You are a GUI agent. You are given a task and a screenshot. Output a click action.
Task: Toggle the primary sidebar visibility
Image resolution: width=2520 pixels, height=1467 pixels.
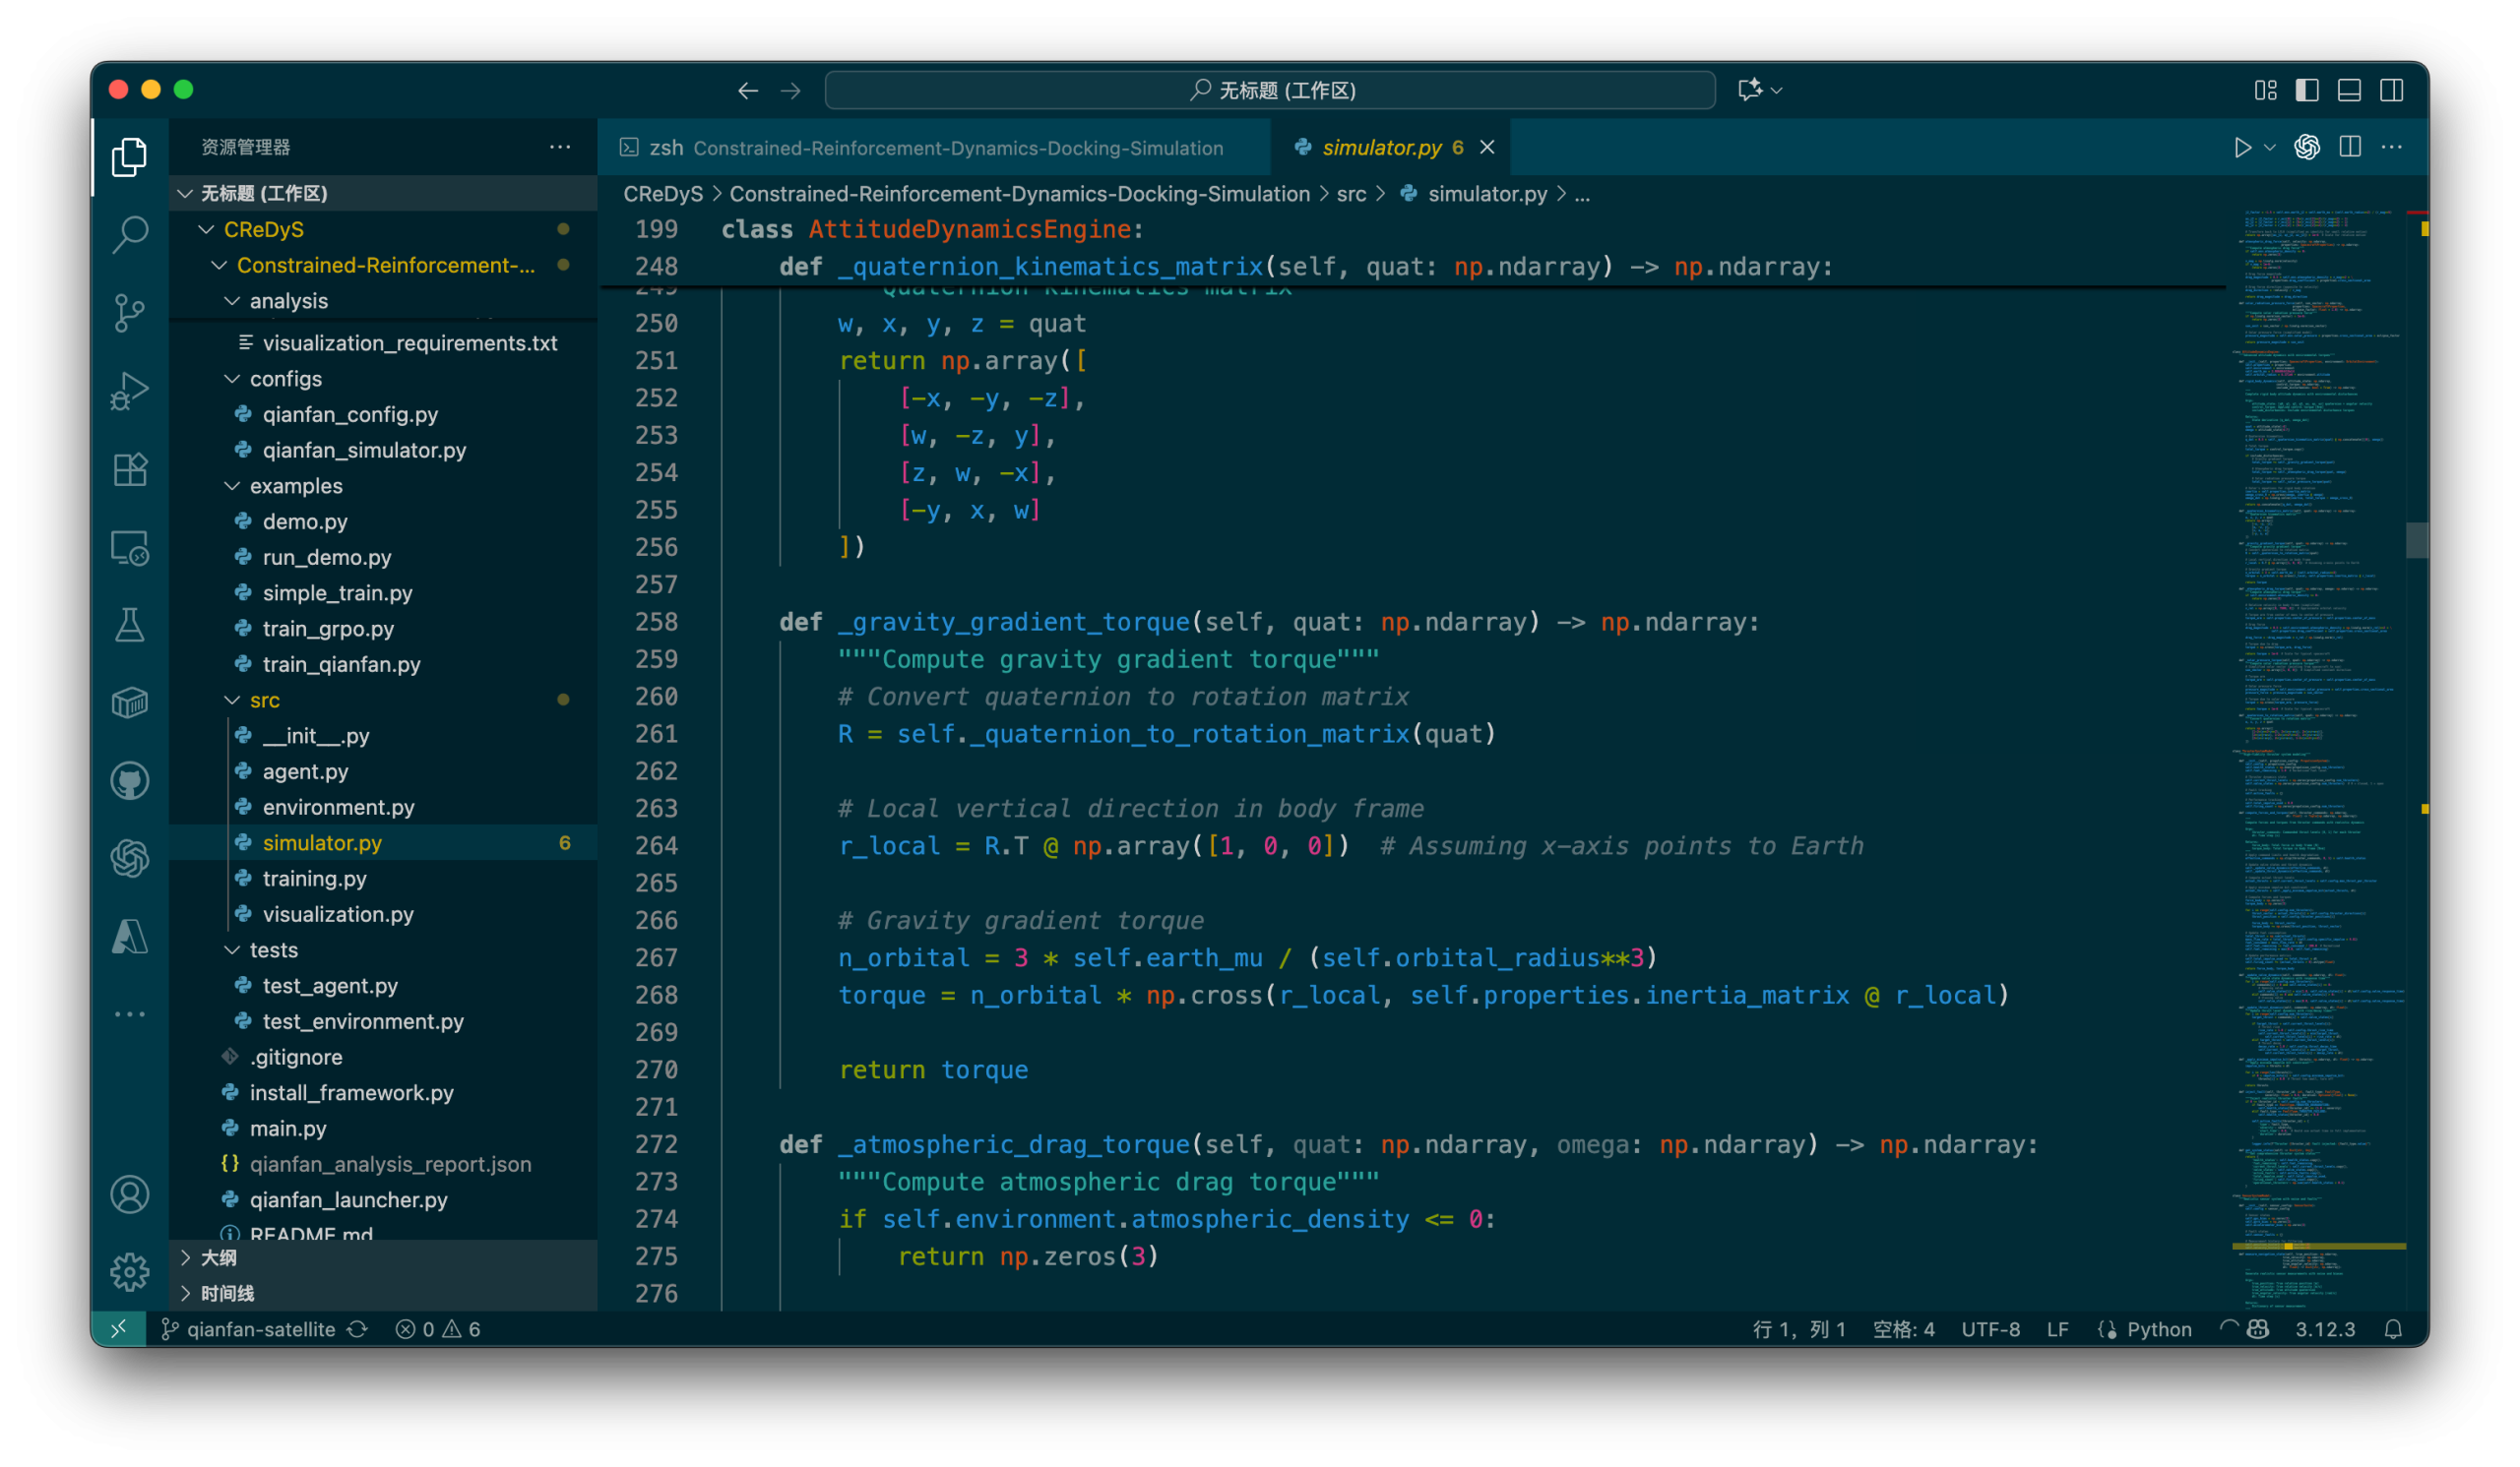(2307, 90)
